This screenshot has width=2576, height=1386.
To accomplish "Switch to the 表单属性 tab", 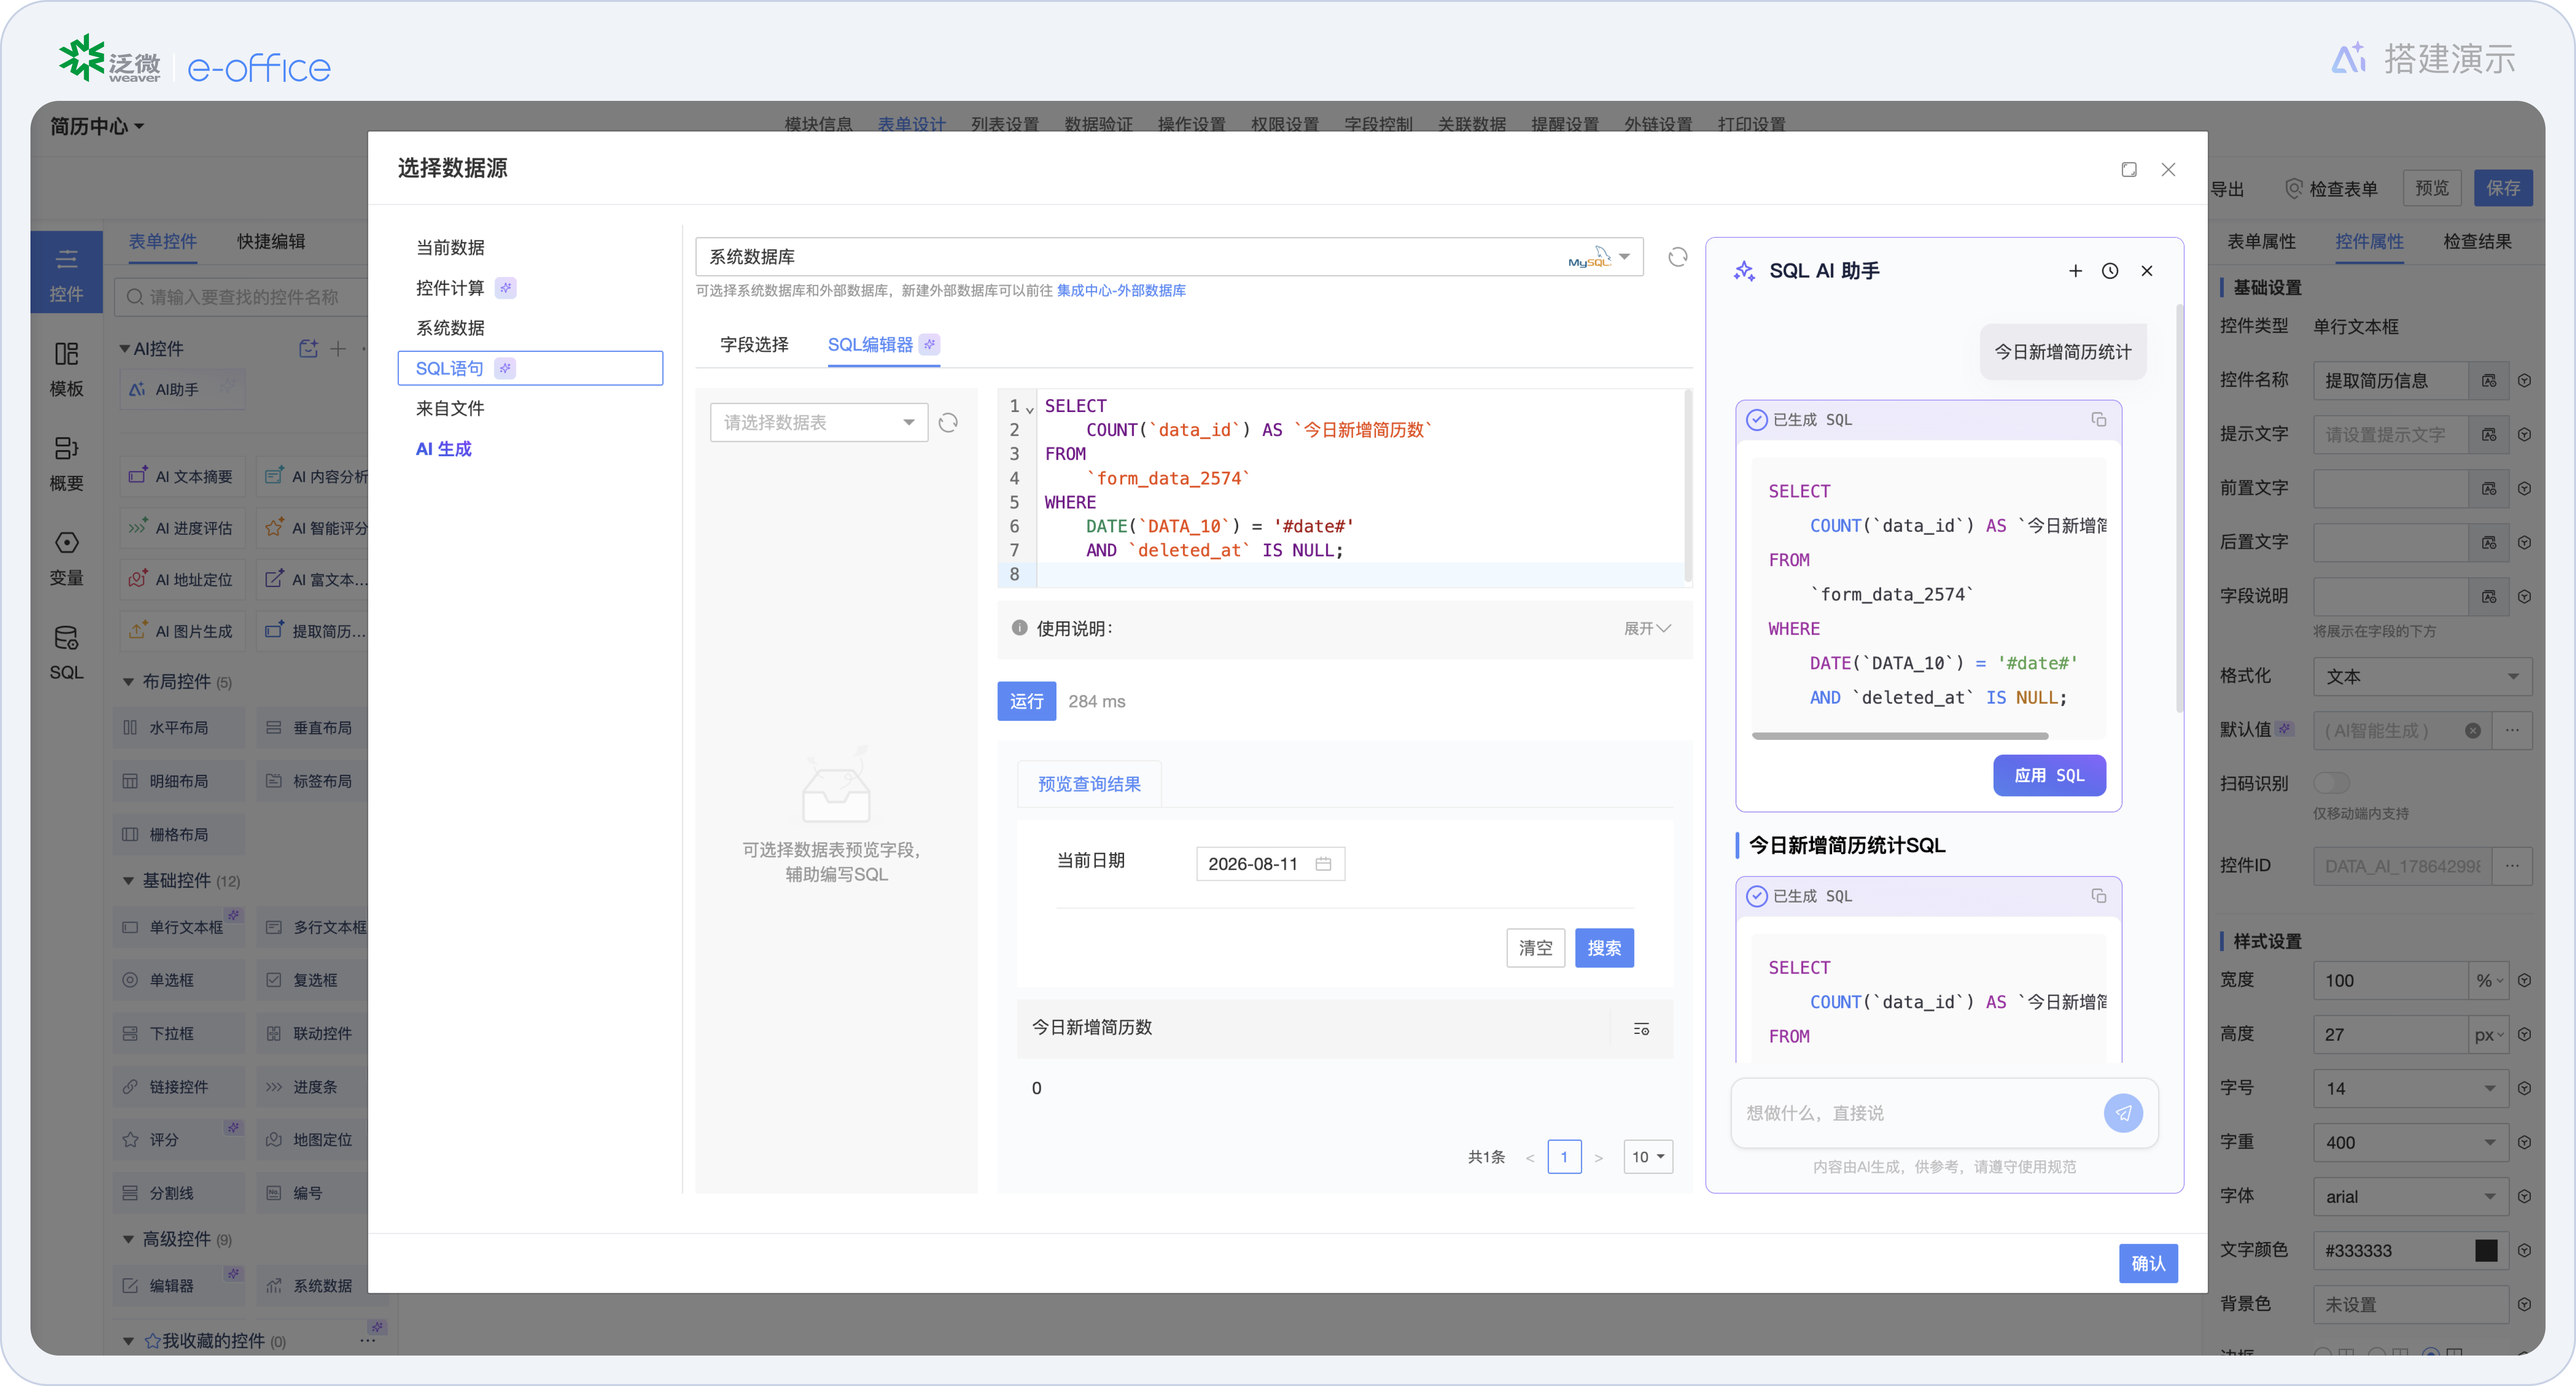I will click(x=2261, y=242).
